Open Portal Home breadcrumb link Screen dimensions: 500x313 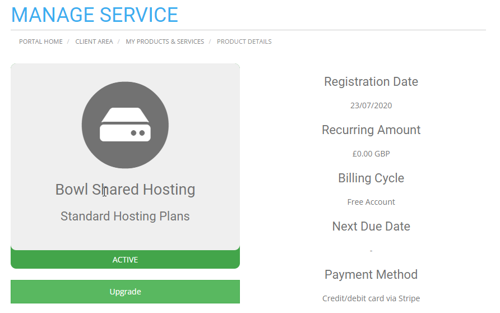tap(41, 42)
